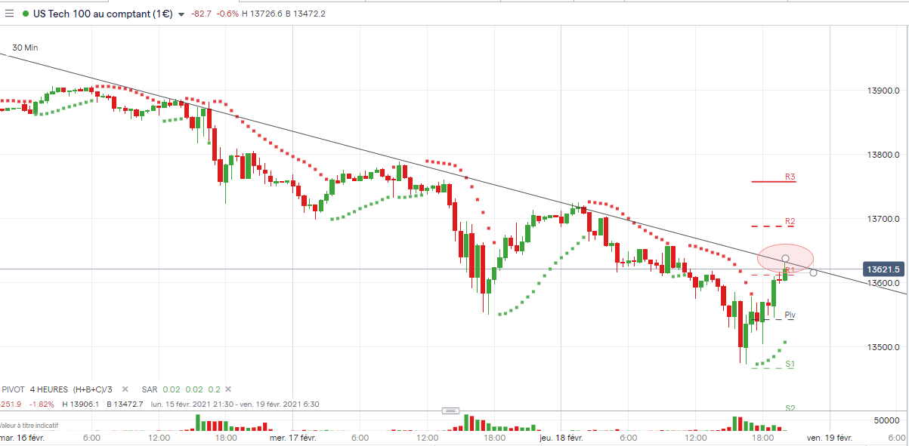909x446 pixels.
Task: Open the SAR indicator settings label
Action: (x=150, y=389)
